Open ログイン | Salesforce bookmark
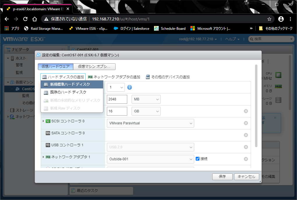 (131, 29)
